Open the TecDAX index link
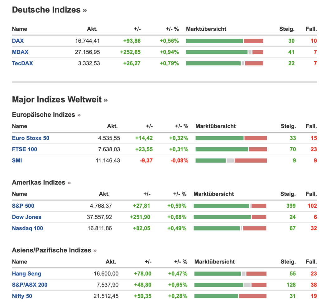321x308 pixels. (22, 64)
